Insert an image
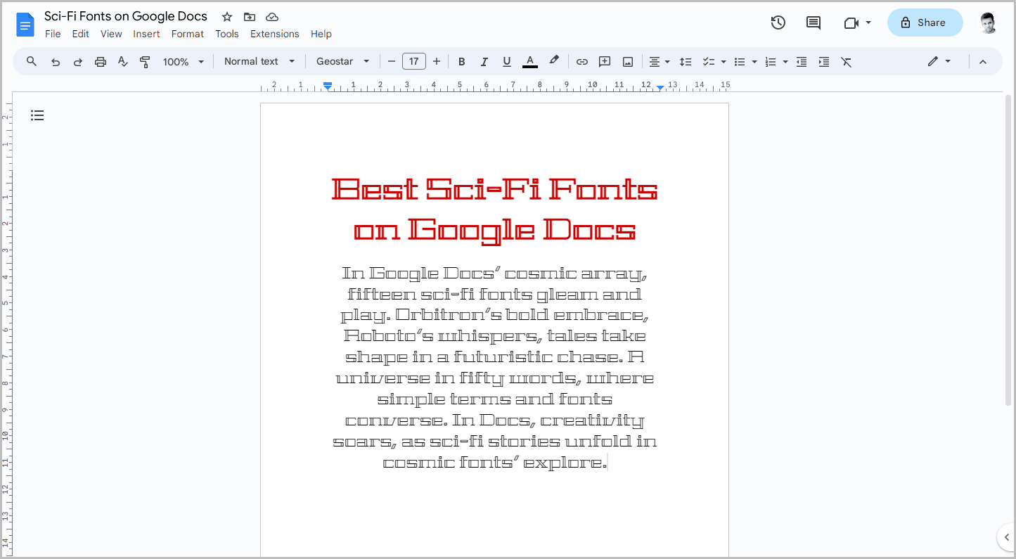Screen dimensions: 1016x559 coord(626,61)
